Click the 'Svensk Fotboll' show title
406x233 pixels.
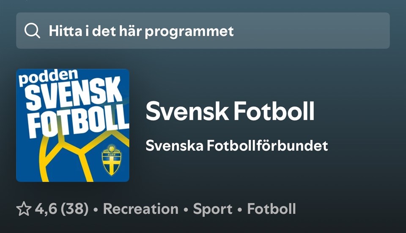click(x=230, y=111)
